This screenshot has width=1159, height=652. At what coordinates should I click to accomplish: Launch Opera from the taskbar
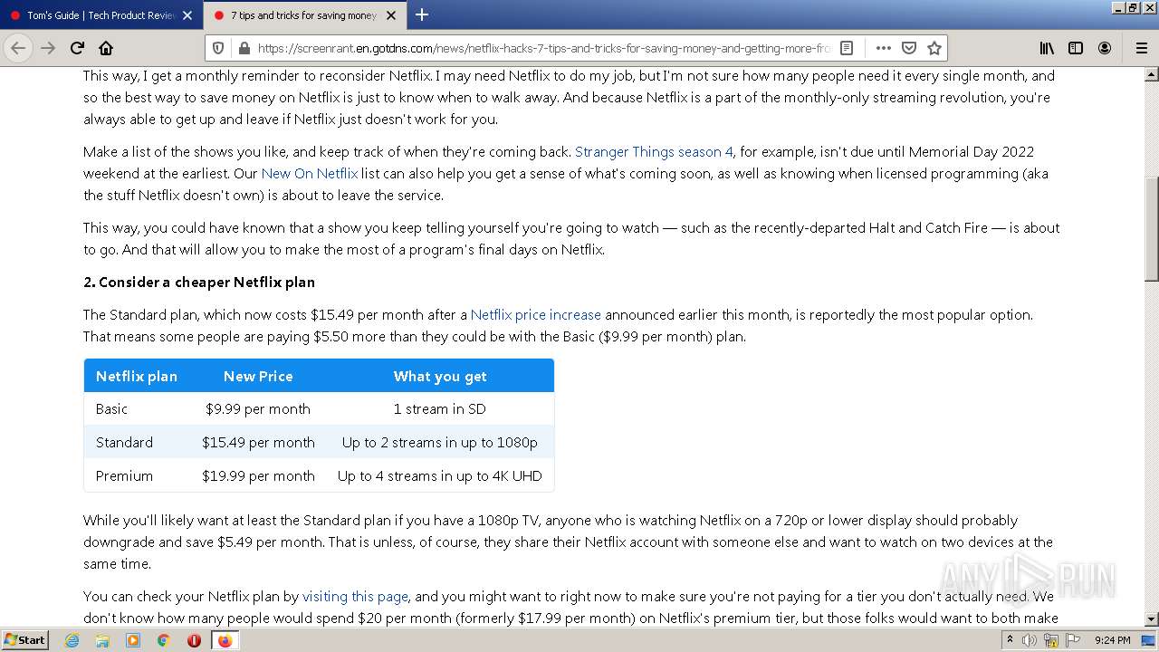click(x=194, y=640)
